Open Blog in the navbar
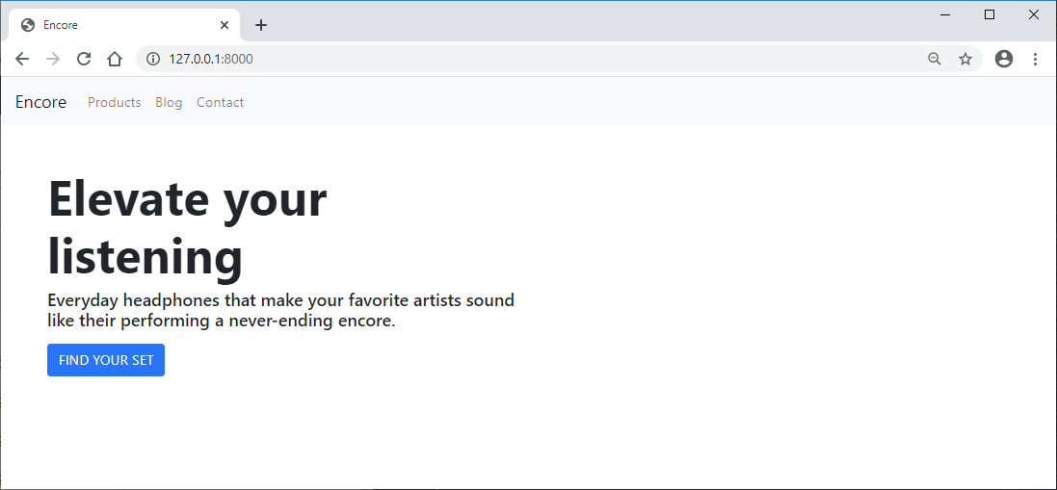Viewport: 1057px width, 490px height. coord(169,102)
